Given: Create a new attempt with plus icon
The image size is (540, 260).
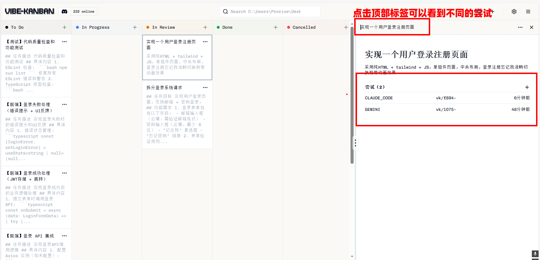Looking at the screenshot, I should (x=527, y=87).
